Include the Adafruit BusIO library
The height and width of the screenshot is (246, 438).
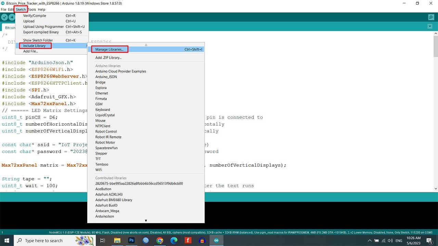(146, 205)
